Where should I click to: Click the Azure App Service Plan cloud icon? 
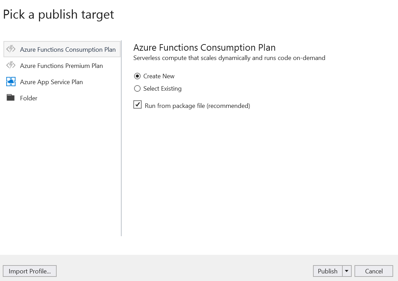(x=11, y=82)
